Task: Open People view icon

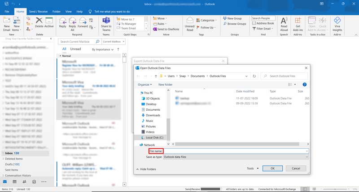Action: tap(24, 182)
